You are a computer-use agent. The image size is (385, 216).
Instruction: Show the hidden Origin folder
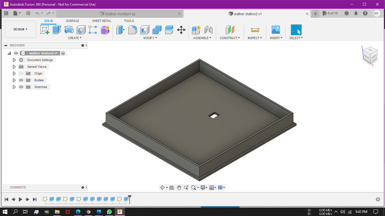click(x=21, y=73)
